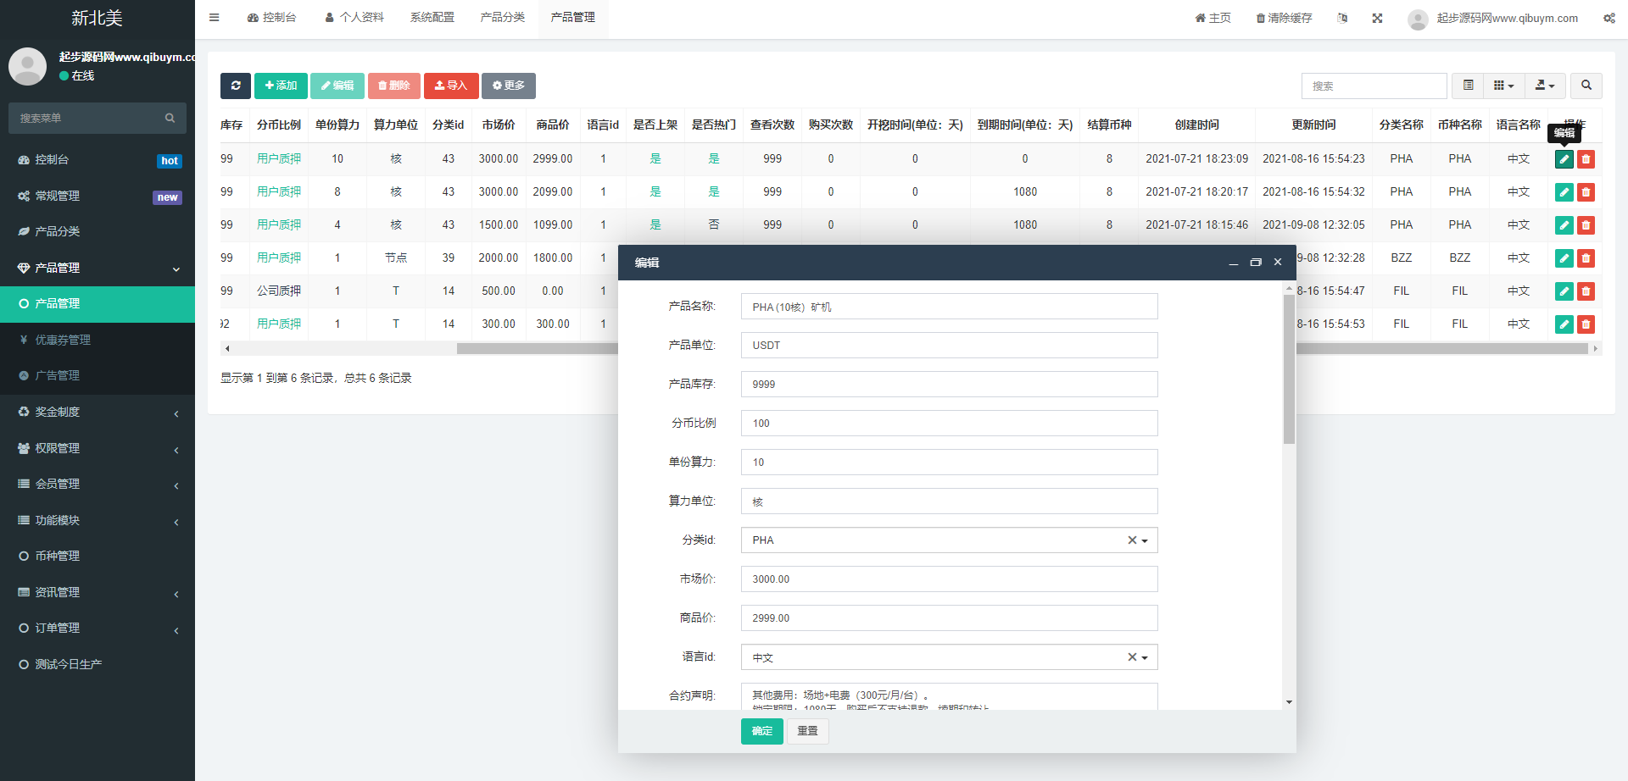
Task: Click the 产品名称 input field
Action: pyautogui.click(x=948, y=307)
